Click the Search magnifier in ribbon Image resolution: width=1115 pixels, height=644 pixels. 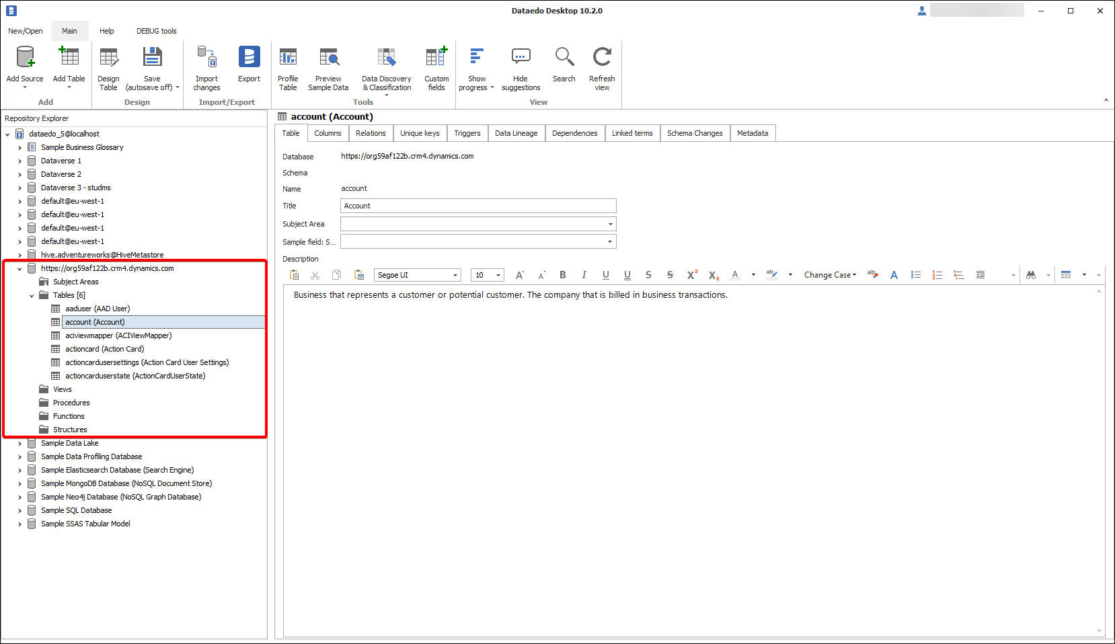[564, 58]
